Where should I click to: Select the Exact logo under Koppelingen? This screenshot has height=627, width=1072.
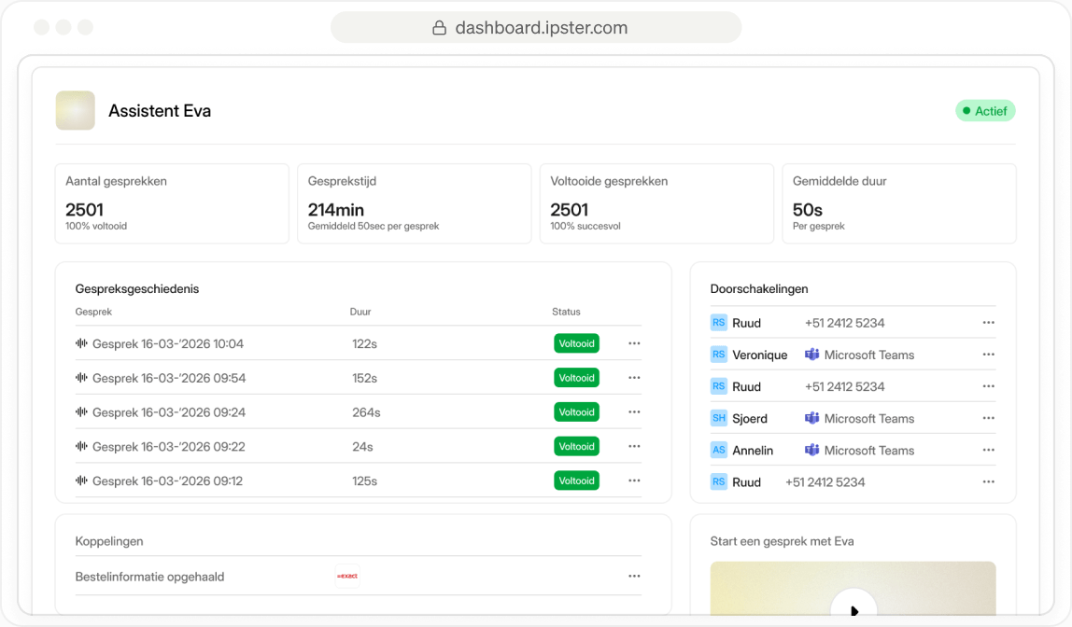point(346,576)
